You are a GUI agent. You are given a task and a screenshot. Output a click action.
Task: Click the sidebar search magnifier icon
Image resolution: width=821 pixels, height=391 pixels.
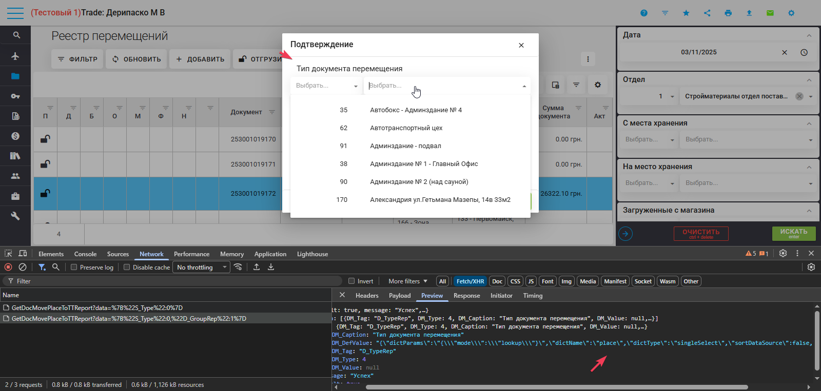(16, 35)
